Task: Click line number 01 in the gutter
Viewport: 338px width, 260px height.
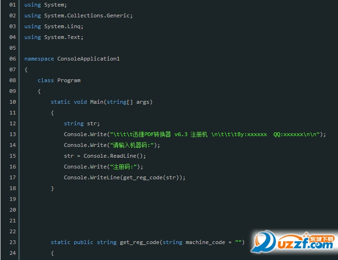Action: (13, 5)
